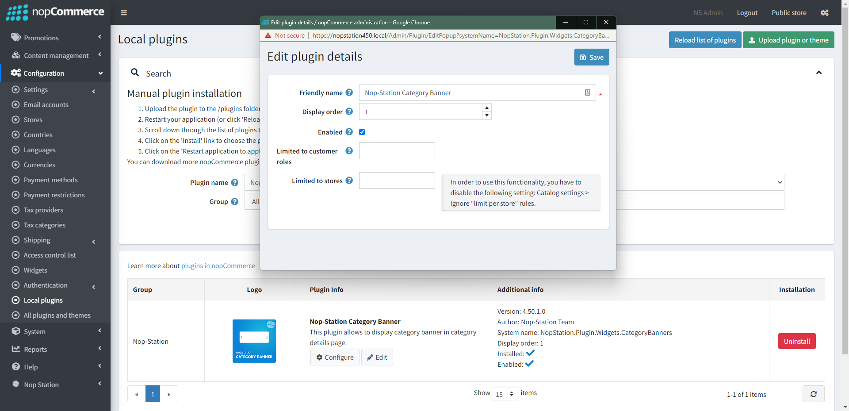Click the hamburger menu toggle icon
The width and height of the screenshot is (849, 411).
[x=124, y=13]
